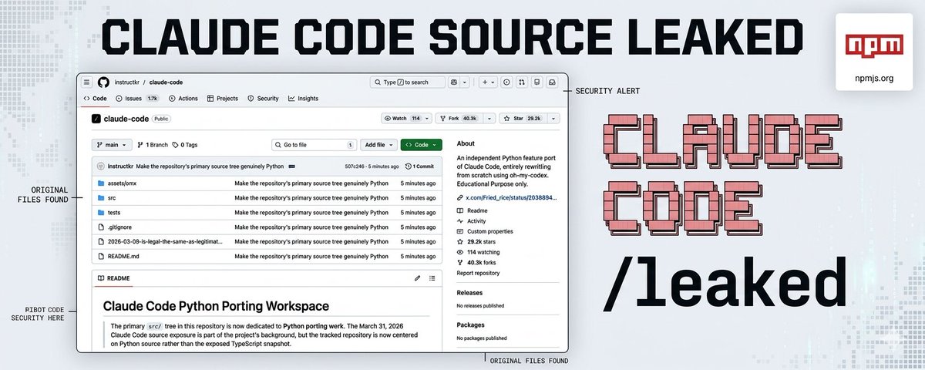Open the Add file dropdown
The image size is (925, 370).
[x=378, y=144]
